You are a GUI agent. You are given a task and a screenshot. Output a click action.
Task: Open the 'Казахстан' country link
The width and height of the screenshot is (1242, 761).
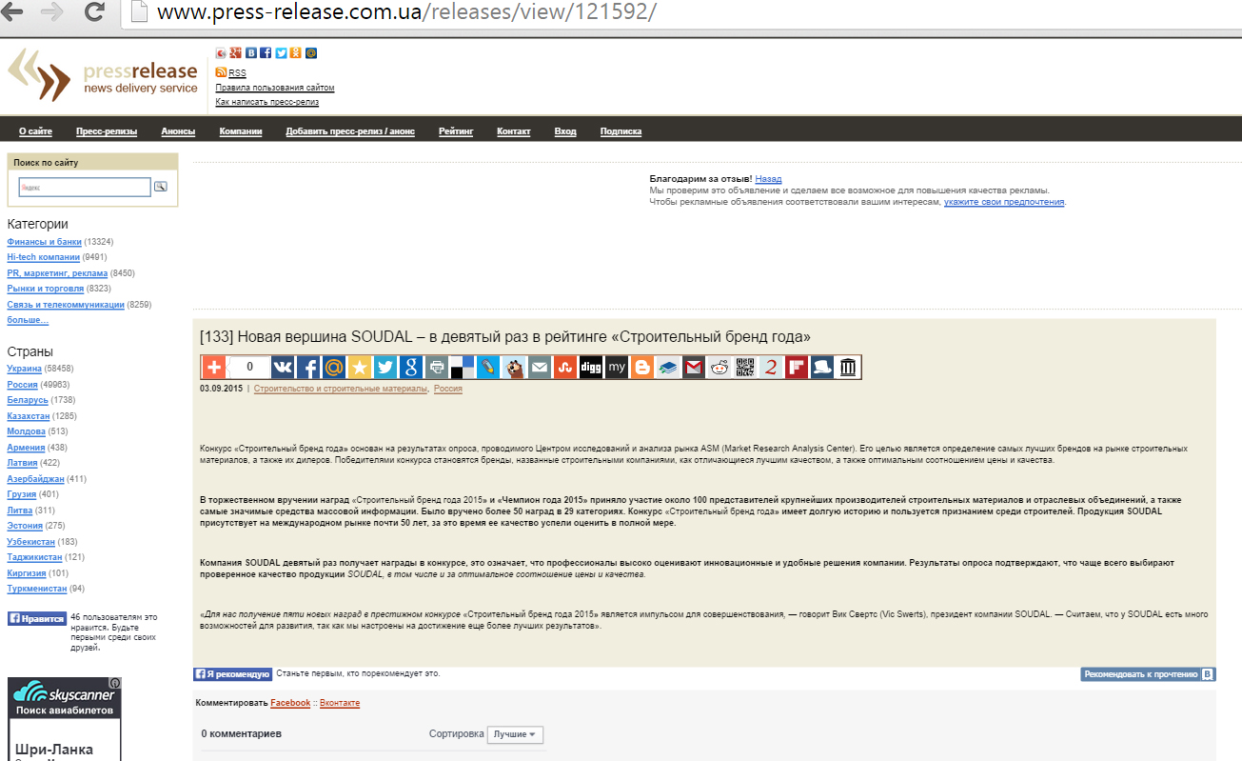(x=29, y=416)
